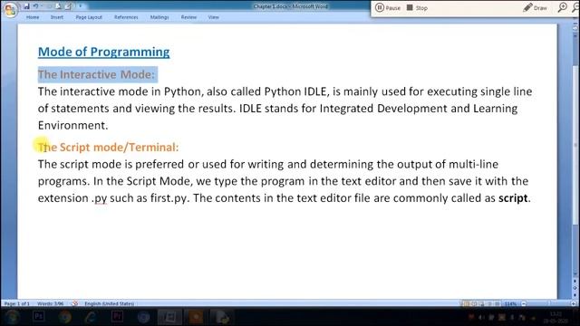
Task: Click the underlined .py word
Action: 99,198
